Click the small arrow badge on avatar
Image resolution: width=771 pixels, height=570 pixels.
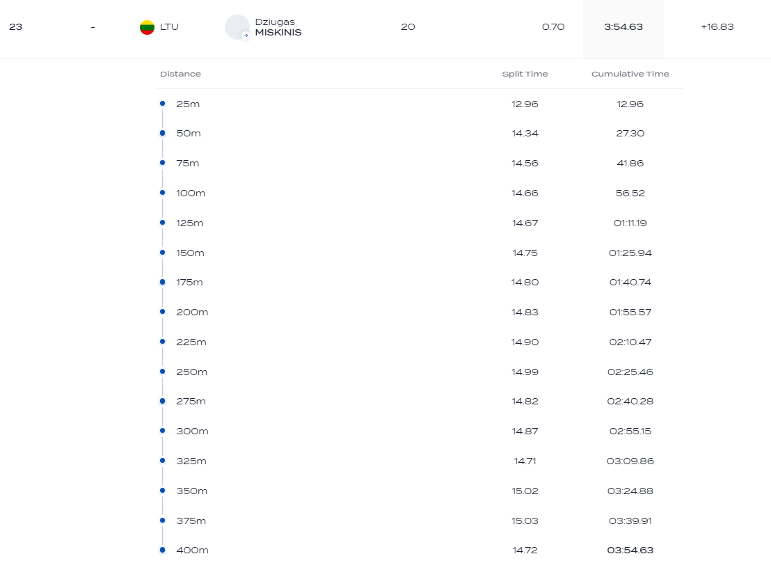tap(245, 35)
